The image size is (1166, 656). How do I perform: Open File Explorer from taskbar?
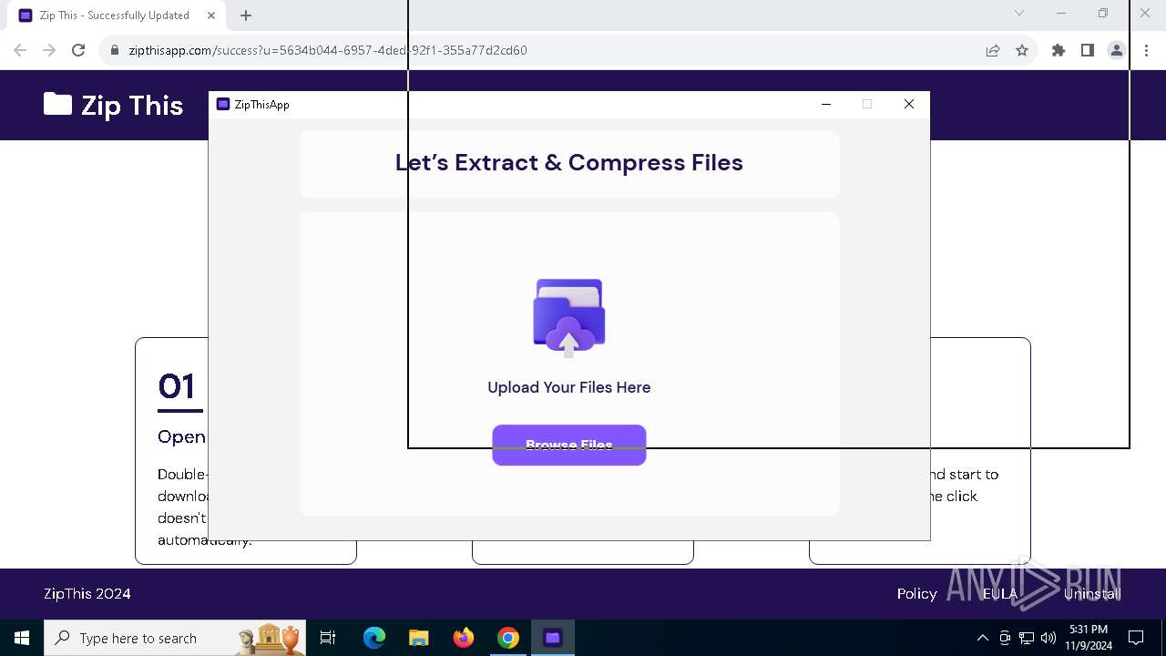pos(418,638)
